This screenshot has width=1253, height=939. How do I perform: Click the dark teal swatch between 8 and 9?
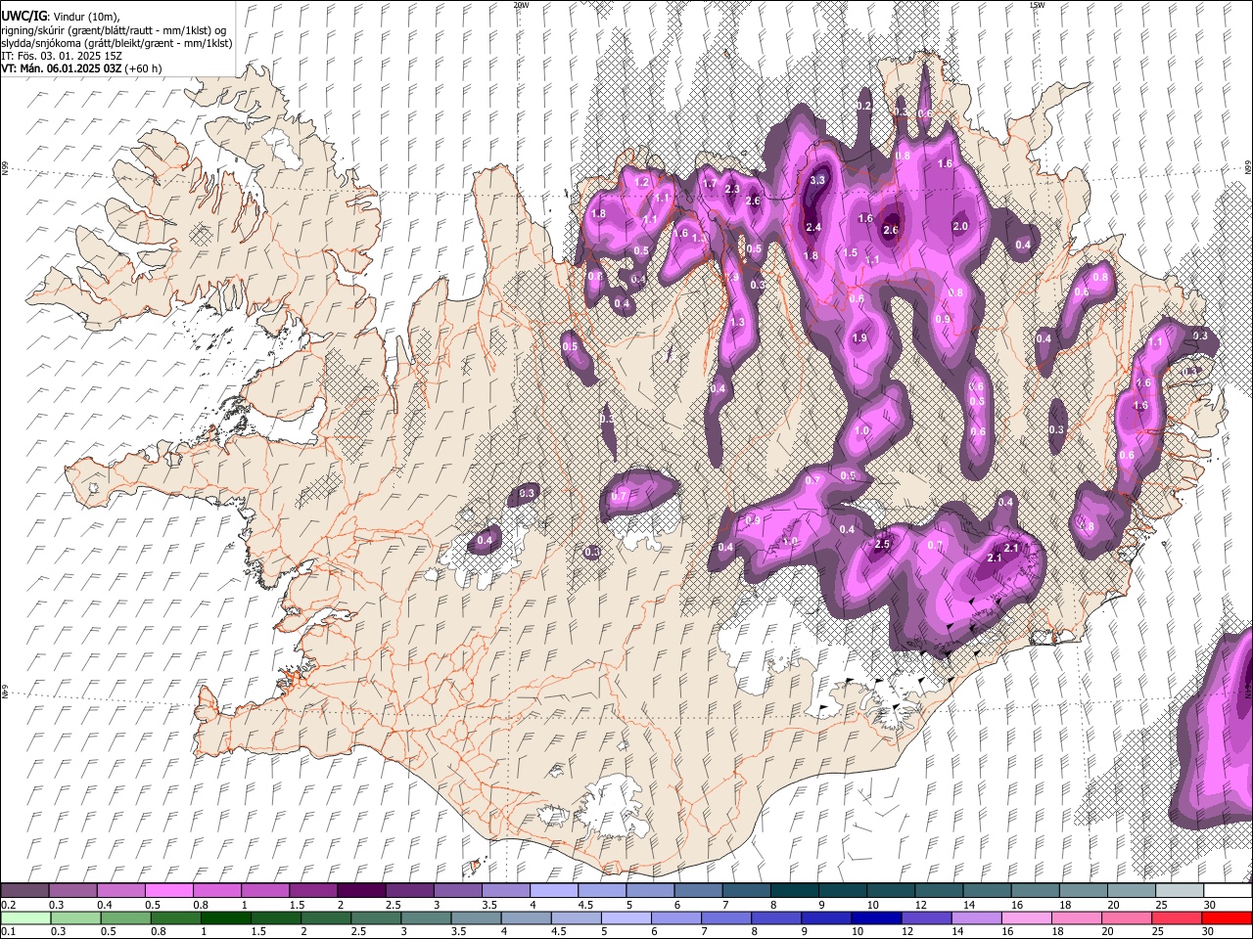(794, 891)
